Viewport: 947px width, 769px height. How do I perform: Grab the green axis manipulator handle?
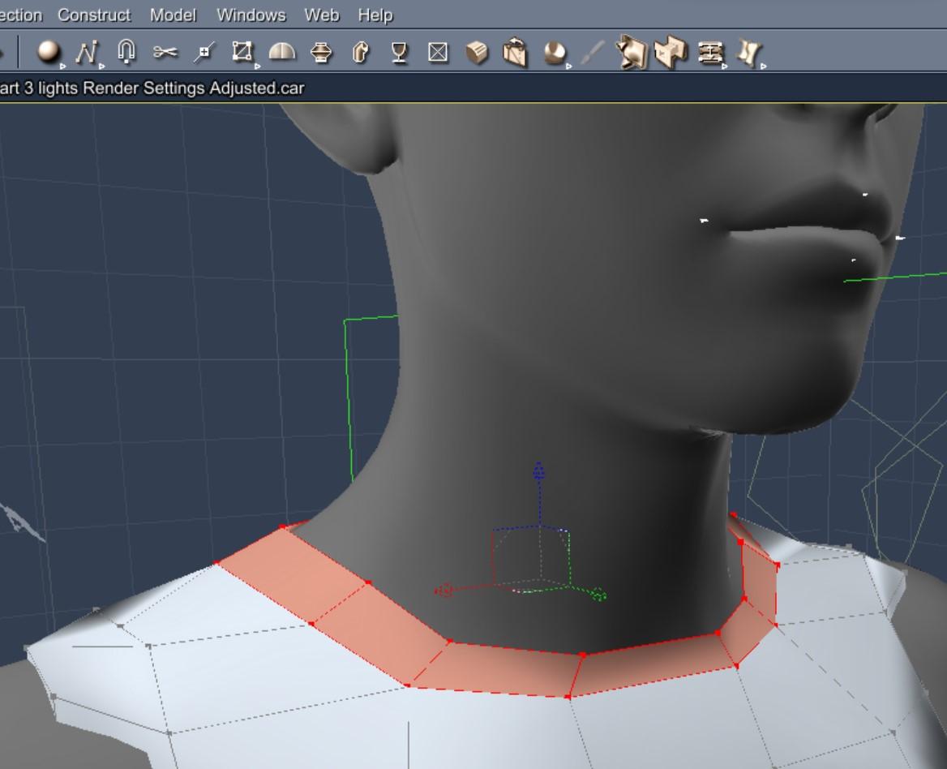coord(598,595)
